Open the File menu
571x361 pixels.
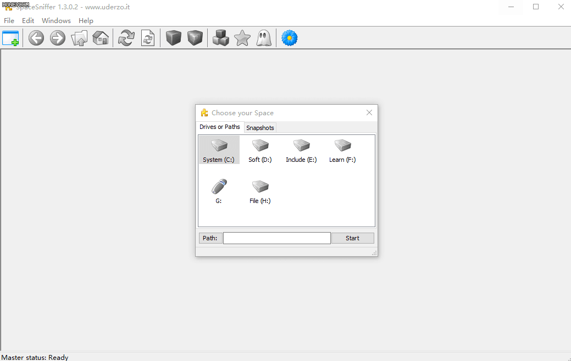pyautogui.click(x=9, y=21)
